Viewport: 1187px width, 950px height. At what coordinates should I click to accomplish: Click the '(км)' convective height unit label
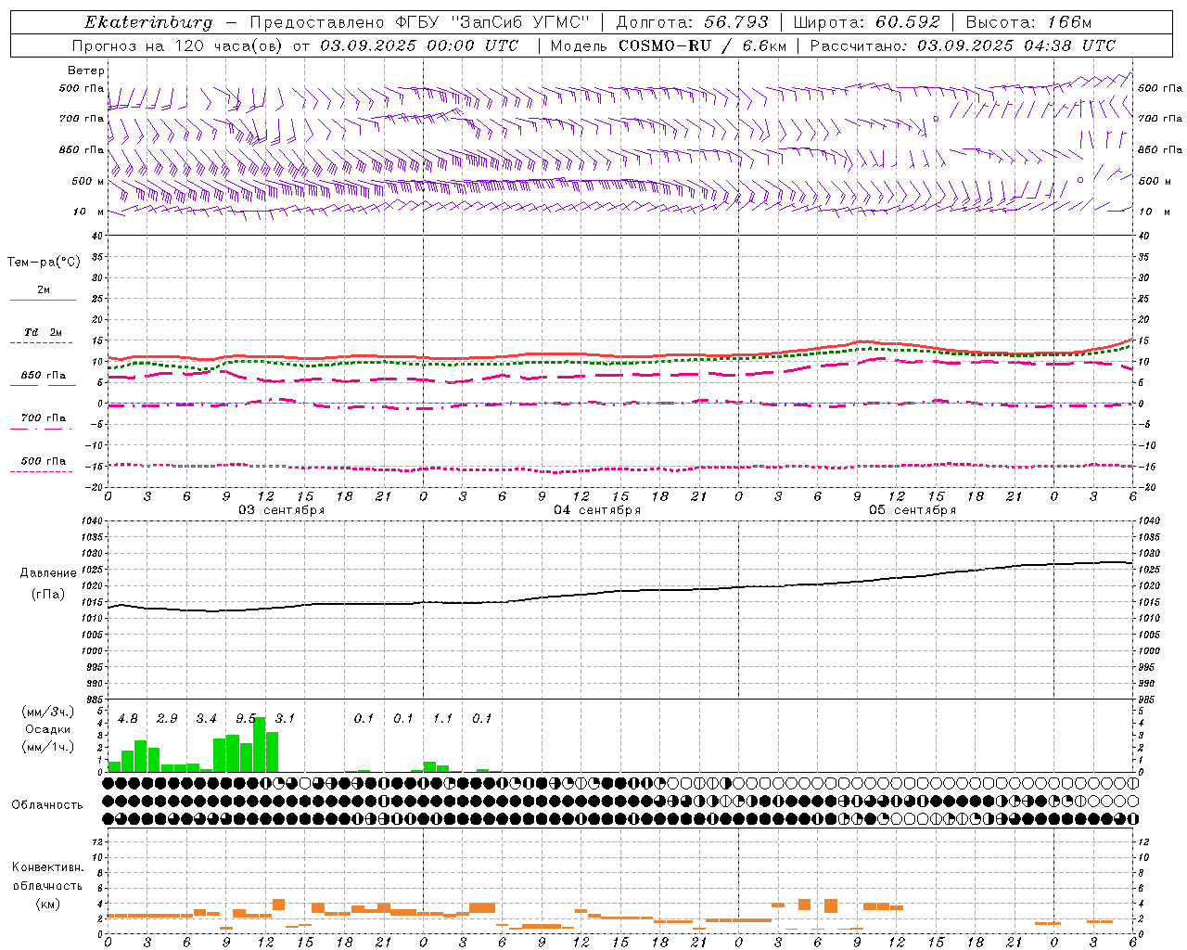pyautogui.click(x=47, y=904)
